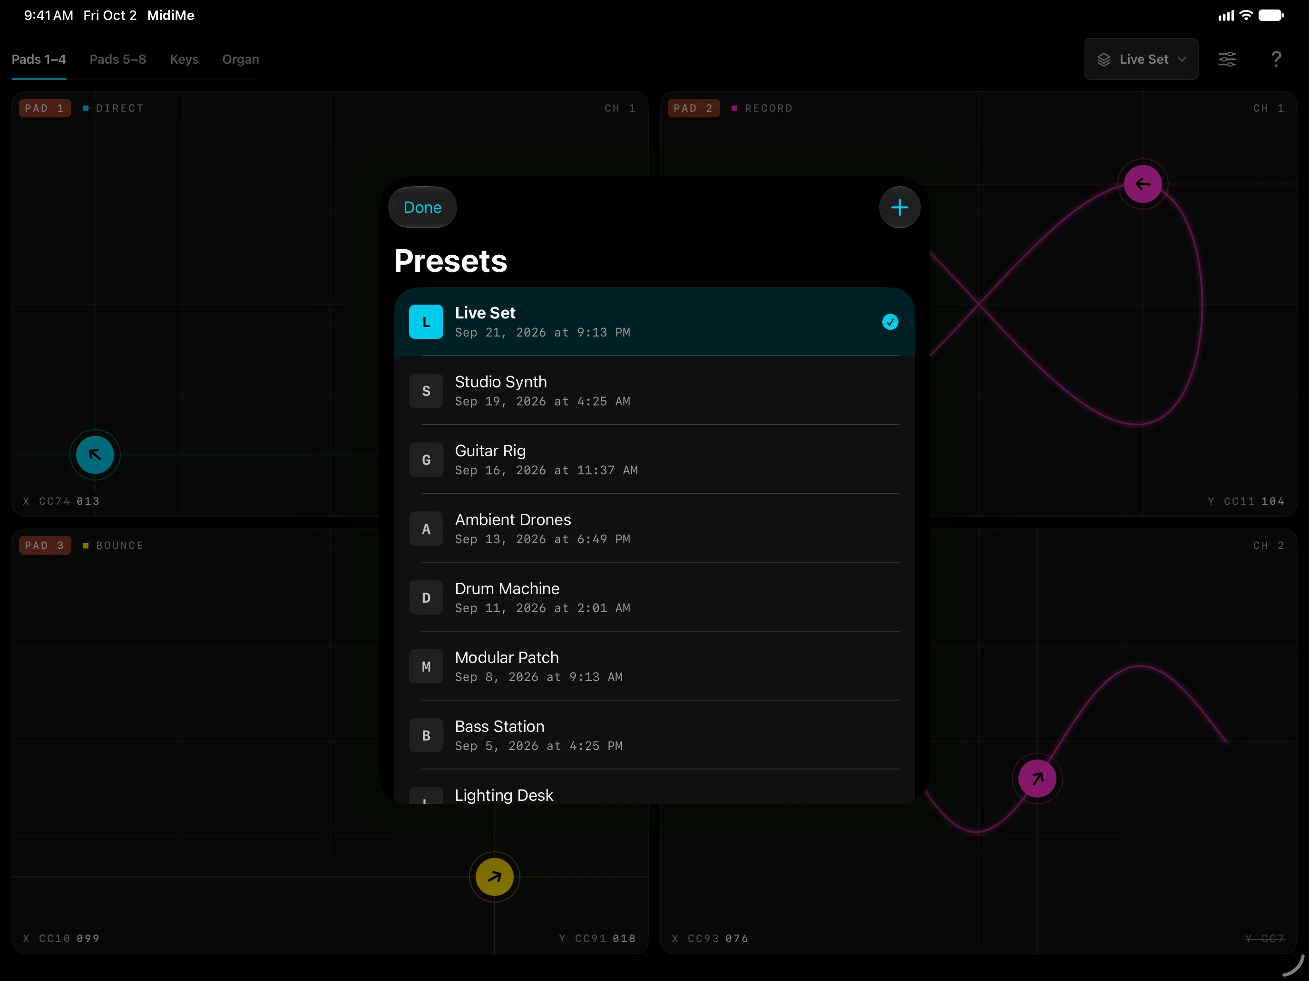Tap the PAD 3 label badge
The width and height of the screenshot is (1309, 981).
coord(45,545)
